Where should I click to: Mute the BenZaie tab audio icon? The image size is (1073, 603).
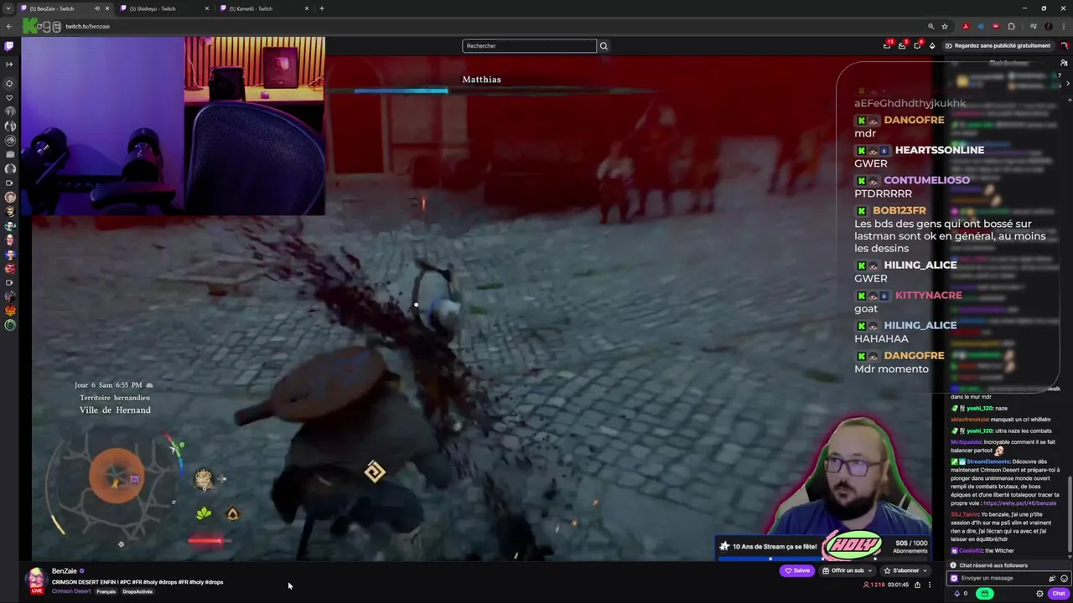pos(96,8)
